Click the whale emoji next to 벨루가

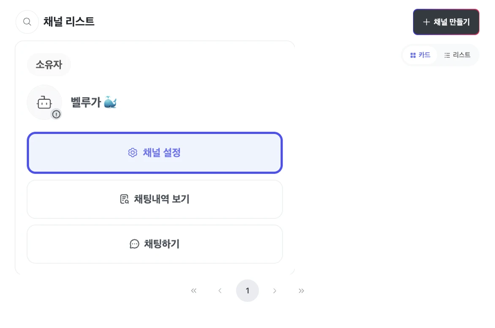[x=110, y=102]
